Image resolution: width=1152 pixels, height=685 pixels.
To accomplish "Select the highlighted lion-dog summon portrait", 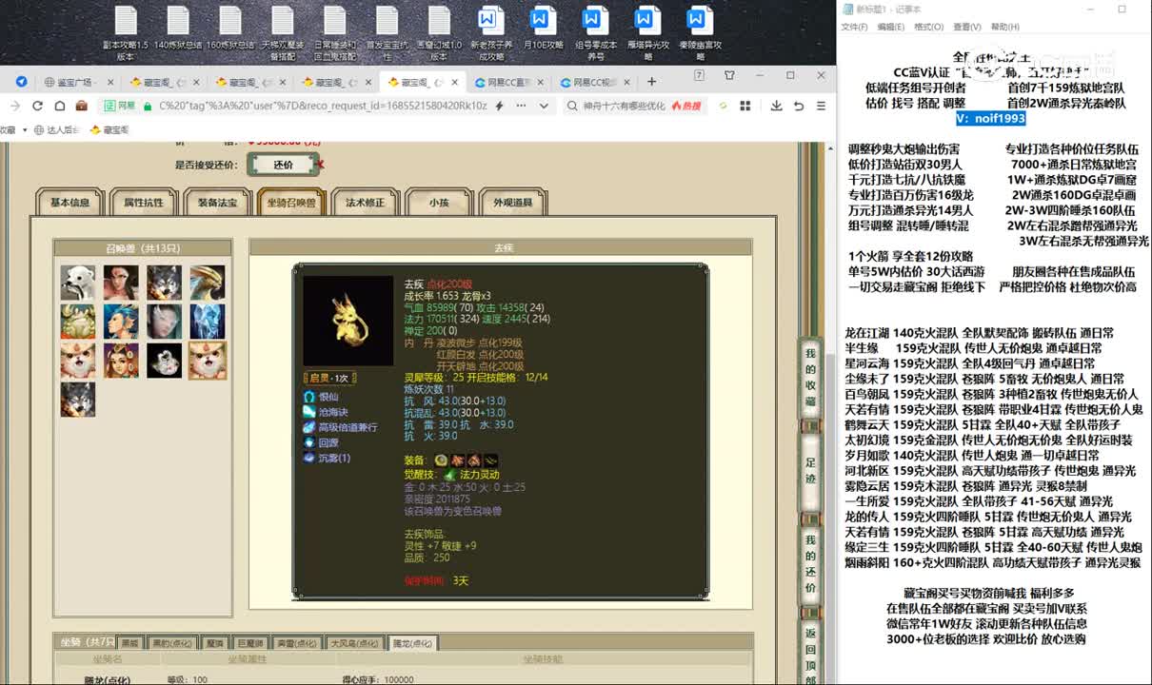I will point(208,361).
